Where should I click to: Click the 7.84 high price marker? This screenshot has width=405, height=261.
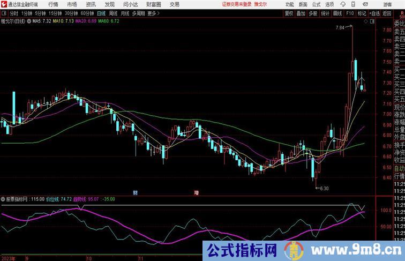pos(340,27)
